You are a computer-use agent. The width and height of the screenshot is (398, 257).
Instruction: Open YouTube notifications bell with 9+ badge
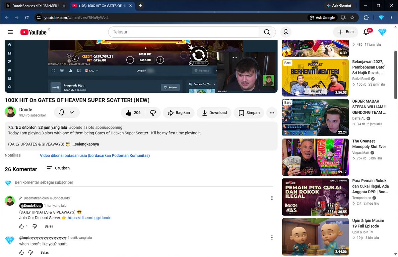point(366,32)
